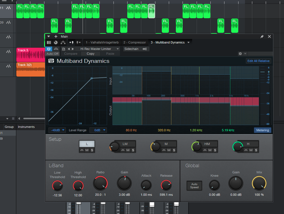
Task: Click the plus icon next to Main
Action: 56,36
